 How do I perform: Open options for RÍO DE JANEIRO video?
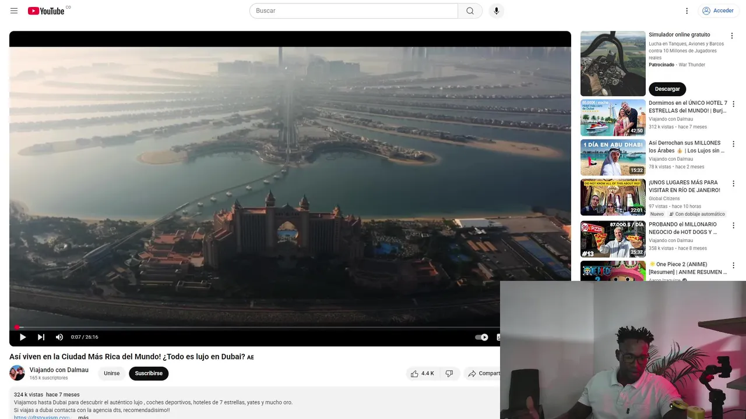(733, 183)
